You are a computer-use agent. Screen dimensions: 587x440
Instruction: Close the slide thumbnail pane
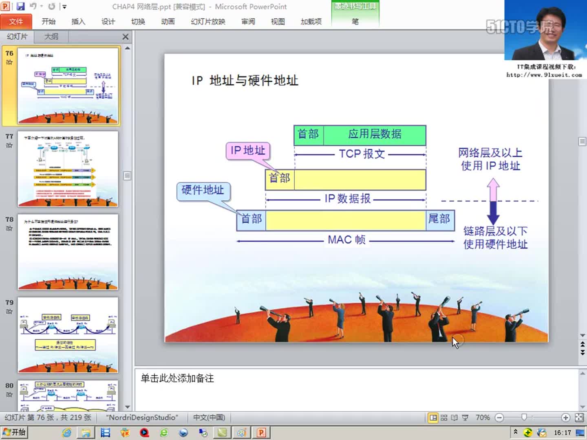[x=126, y=37]
